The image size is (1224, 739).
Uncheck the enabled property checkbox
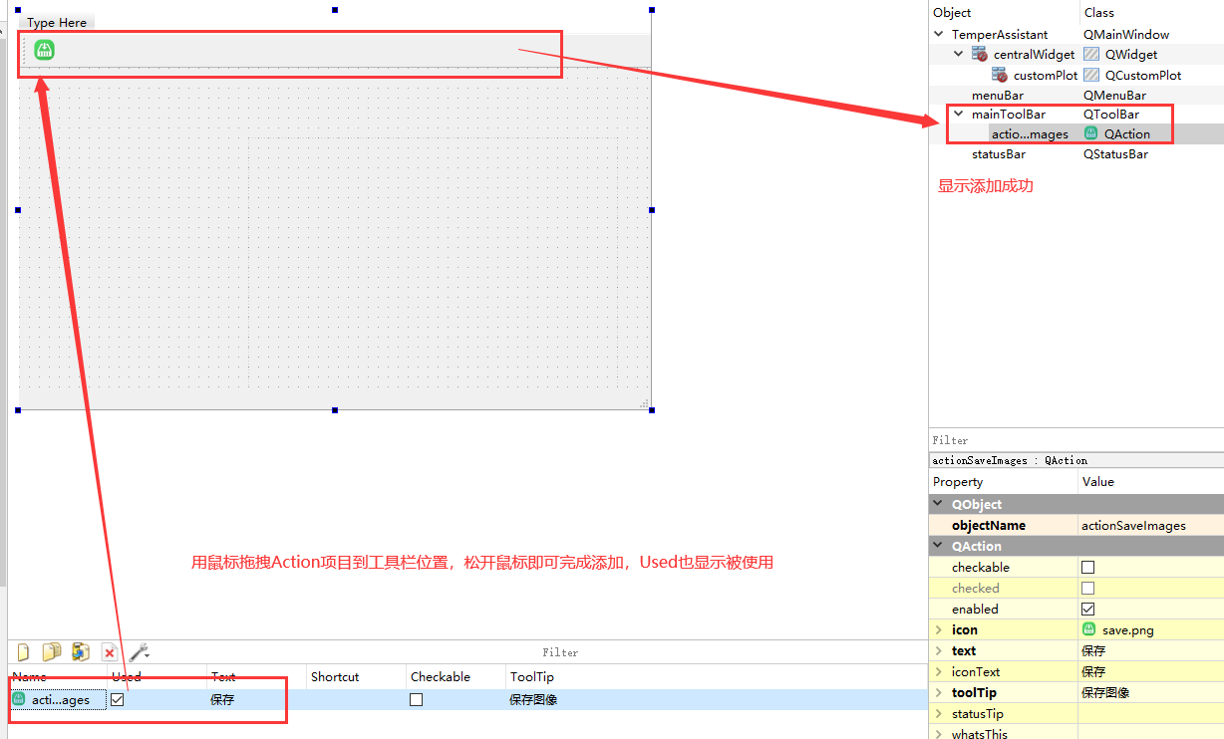click(1087, 609)
